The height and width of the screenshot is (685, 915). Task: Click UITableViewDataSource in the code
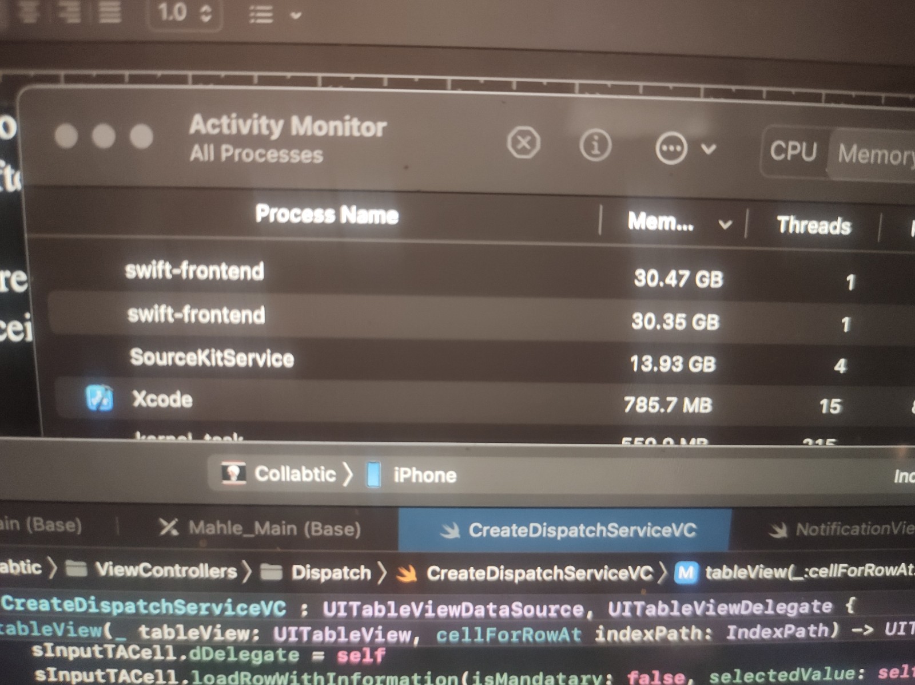tap(454, 608)
